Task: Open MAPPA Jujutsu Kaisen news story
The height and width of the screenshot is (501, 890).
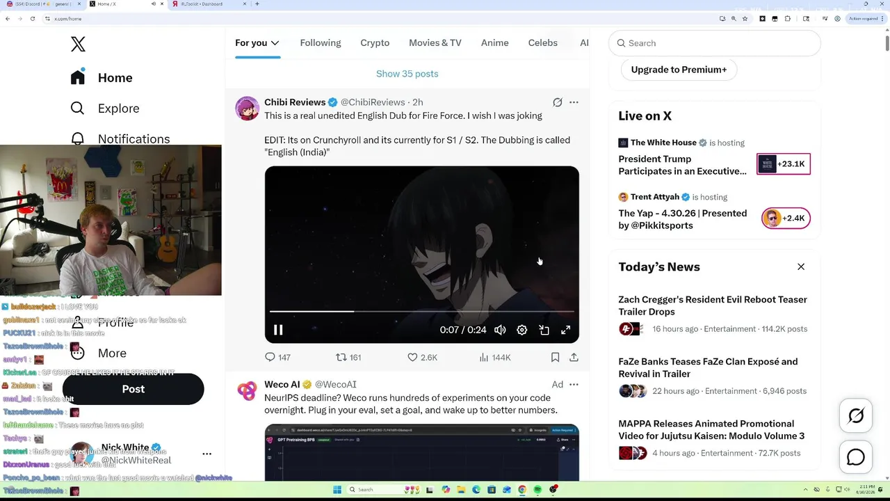Action: click(x=715, y=440)
